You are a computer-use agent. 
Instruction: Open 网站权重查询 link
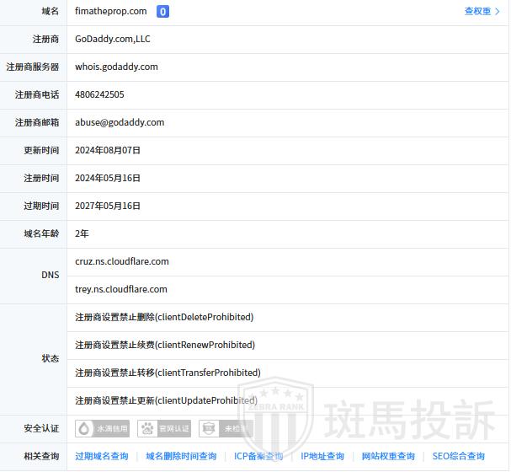tap(388, 456)
